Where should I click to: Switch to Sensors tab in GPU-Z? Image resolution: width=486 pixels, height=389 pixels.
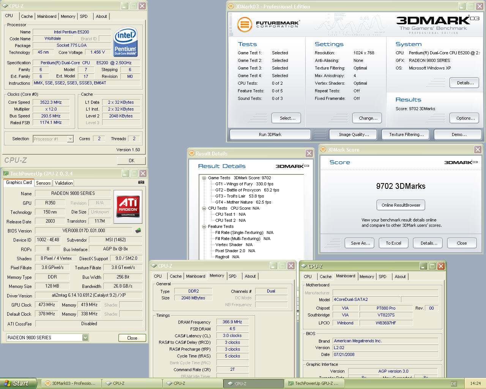pyautogui.click(x=43, y=183)
